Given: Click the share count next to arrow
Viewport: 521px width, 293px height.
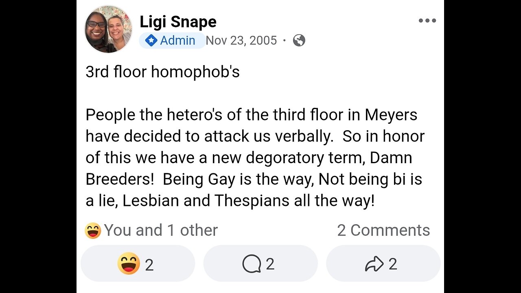Looking at the screenshot, I should point(393,264).
